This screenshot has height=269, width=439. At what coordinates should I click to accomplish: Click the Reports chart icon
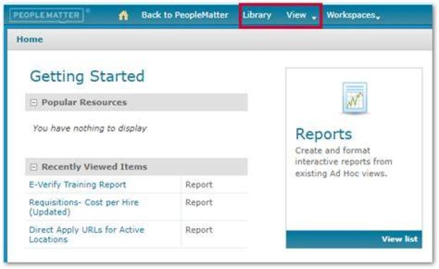(x=355, y=98)
